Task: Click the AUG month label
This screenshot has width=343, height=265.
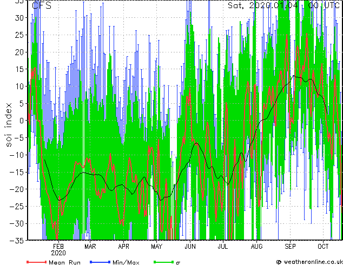Action: tap(256, 247)
